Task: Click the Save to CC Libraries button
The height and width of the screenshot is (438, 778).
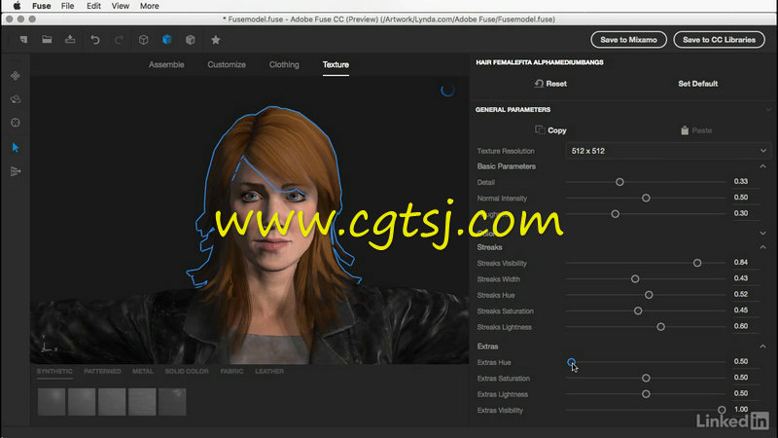Action: click(719, 40)
